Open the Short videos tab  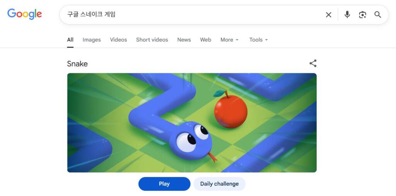(152, 40)
